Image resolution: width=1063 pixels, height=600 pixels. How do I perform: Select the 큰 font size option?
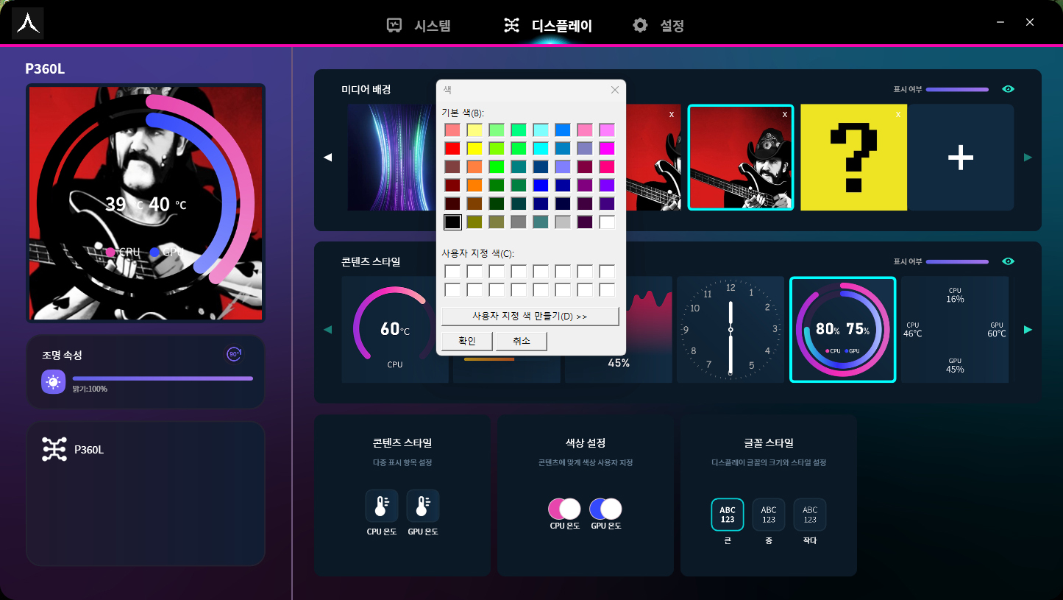click(x=728, y=515)
